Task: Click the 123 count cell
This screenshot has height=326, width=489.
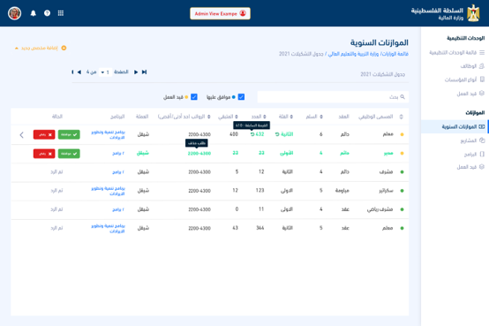Action: coord(260,191)
